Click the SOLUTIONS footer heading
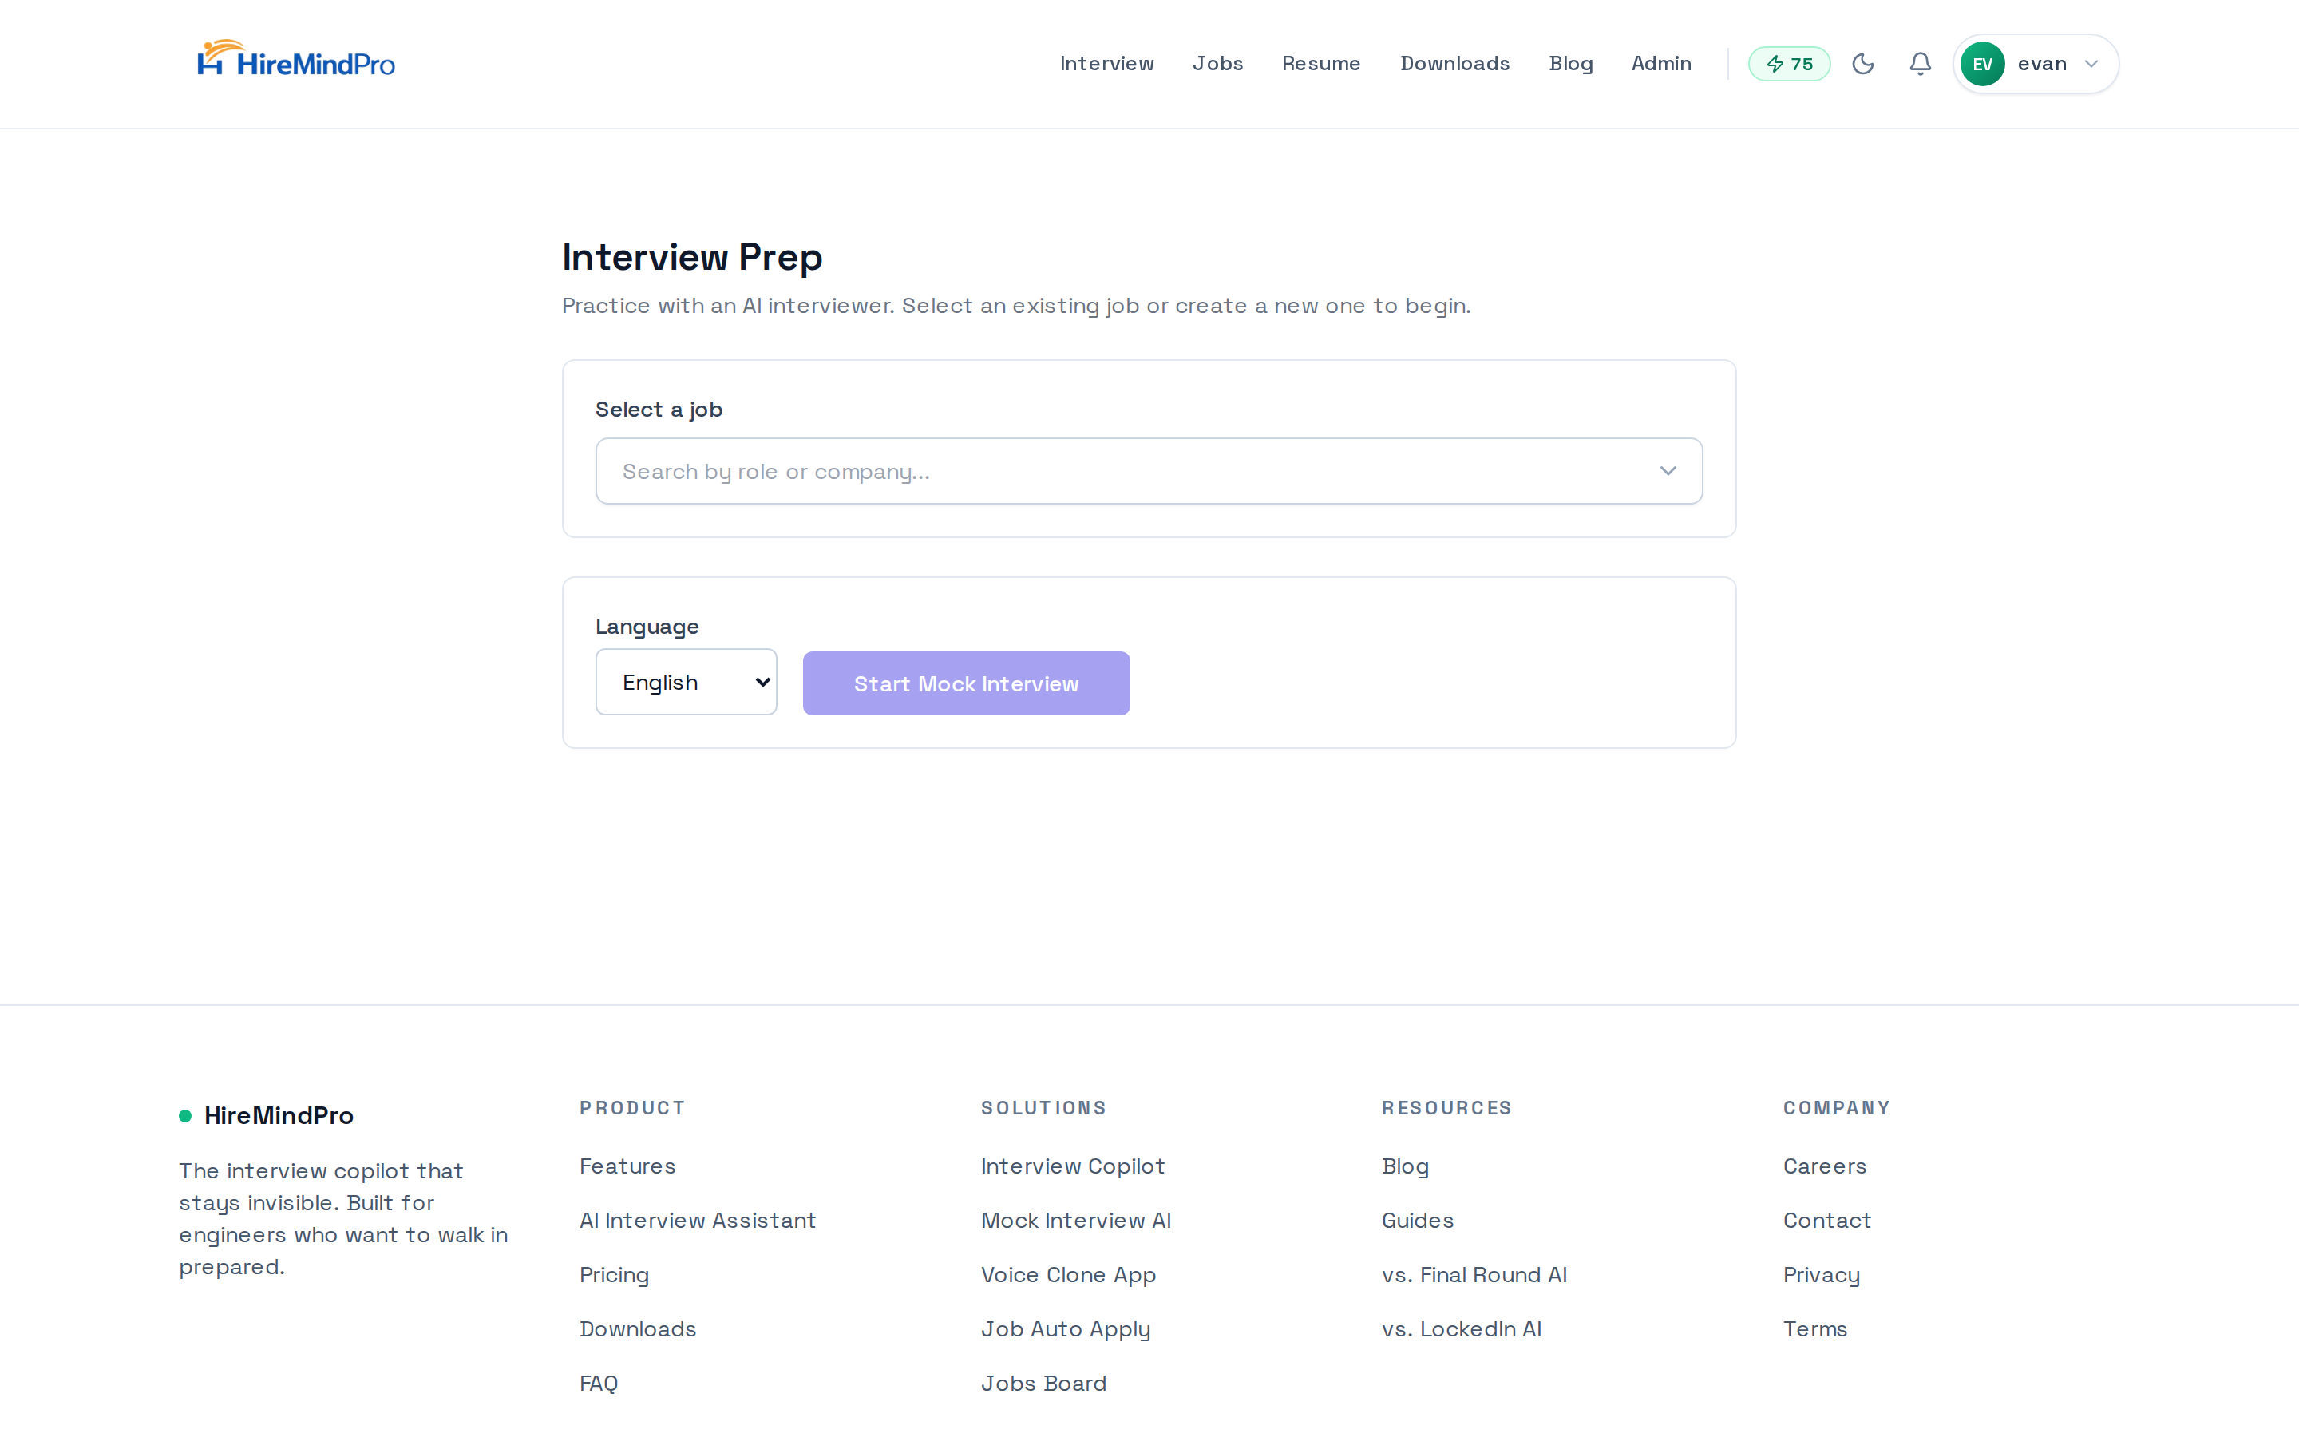 click(1043, 1108)
